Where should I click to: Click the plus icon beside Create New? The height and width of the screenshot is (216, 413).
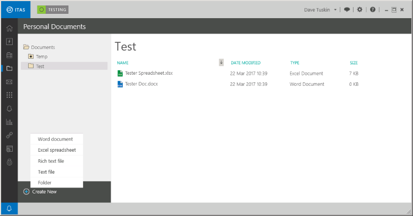(x=26, y=192)
